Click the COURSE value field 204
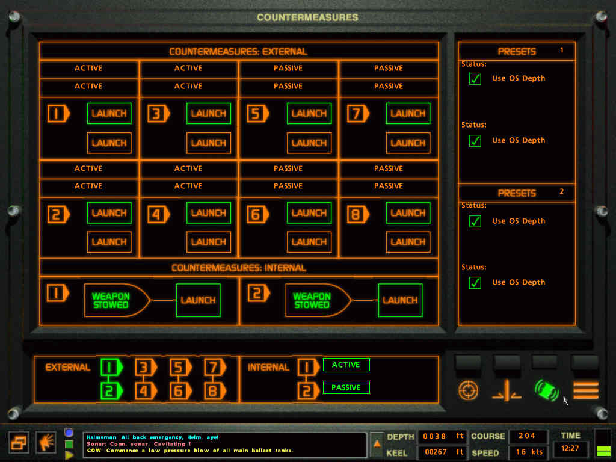This screenshot has height=462, width=616. point(528,436)
